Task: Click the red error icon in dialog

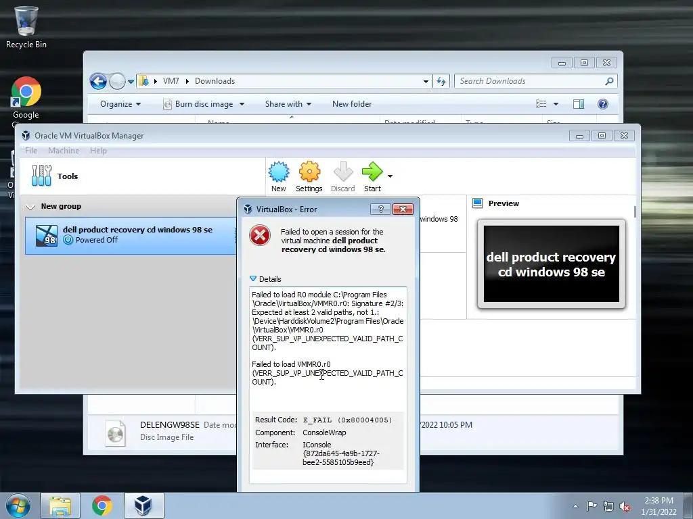Action: pos(259,235)
